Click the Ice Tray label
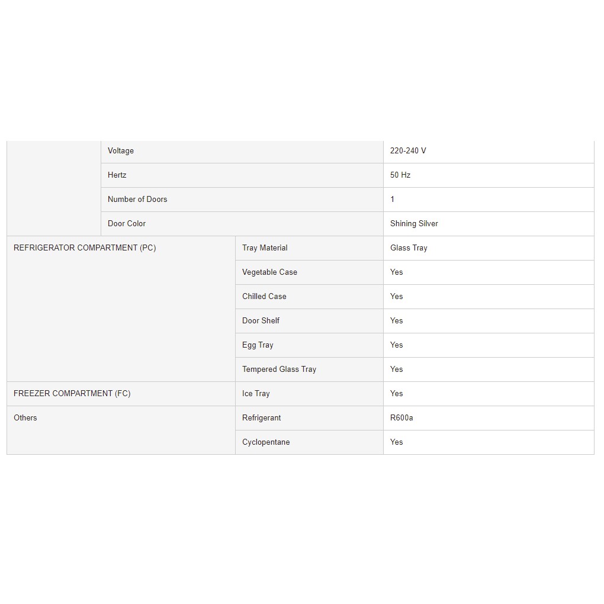Screen dimensions: 604x604 click(256, 393)
